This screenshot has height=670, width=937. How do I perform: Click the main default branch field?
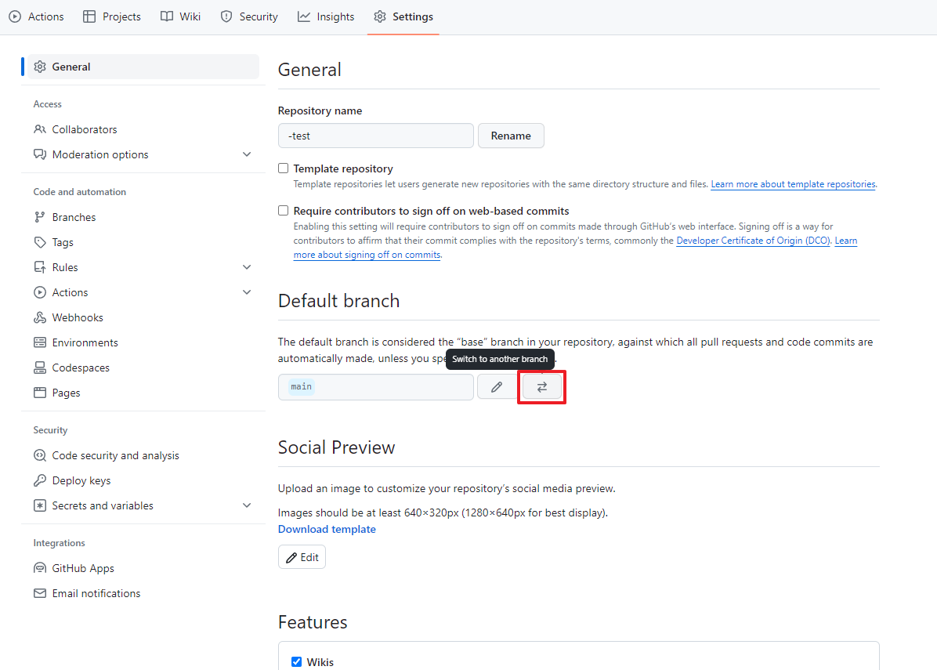[376, 386]
